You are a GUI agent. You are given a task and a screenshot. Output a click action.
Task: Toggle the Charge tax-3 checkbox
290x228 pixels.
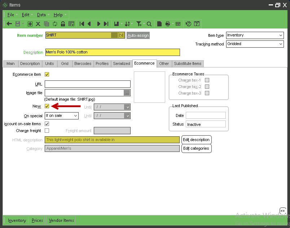(207, 93)
